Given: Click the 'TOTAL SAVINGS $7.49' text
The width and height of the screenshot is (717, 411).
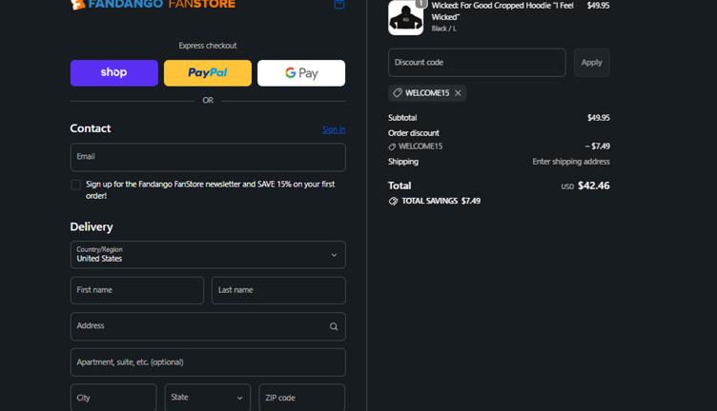Looking at the screenshot, I should [x=440, y=201].
